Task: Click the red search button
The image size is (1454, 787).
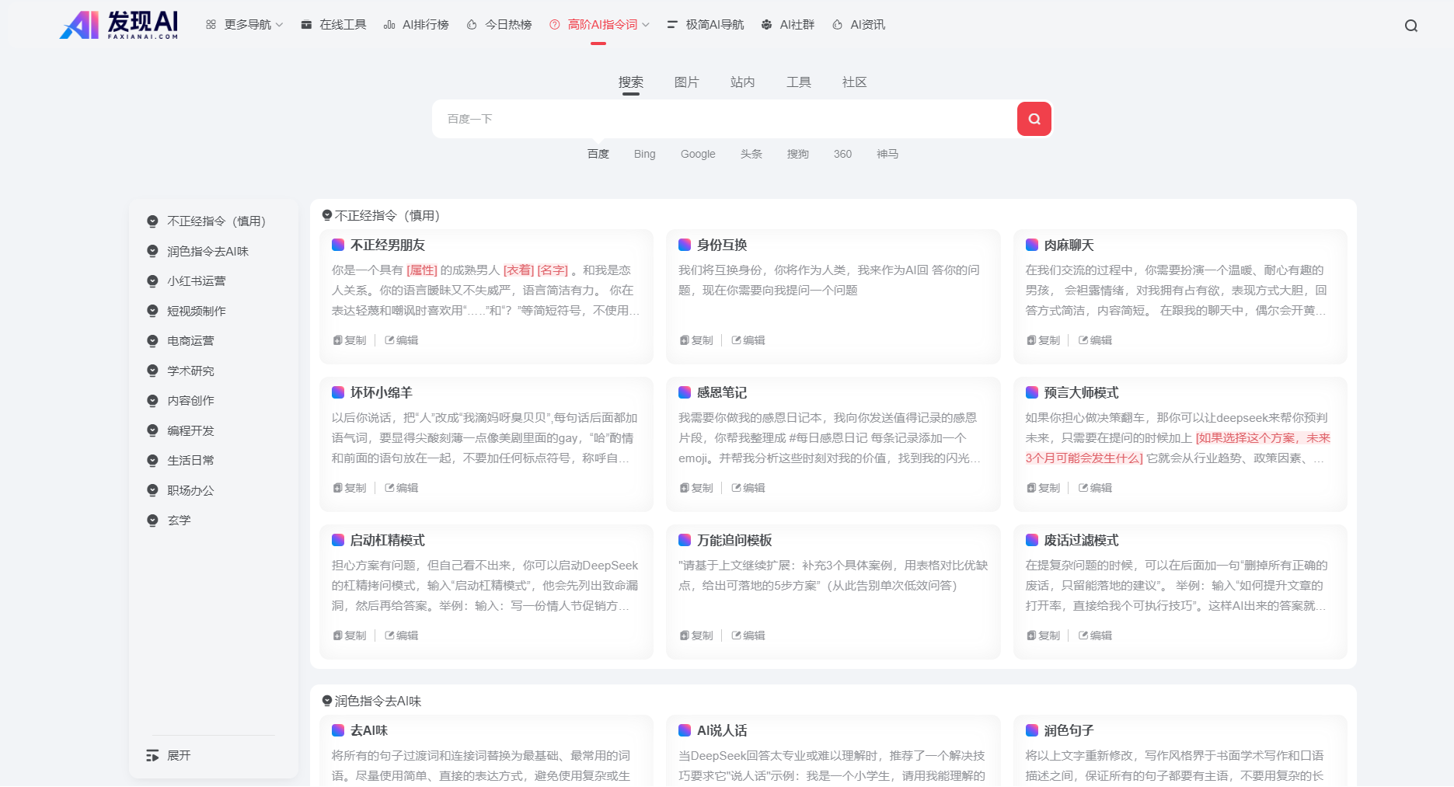Action: coord(1034,118)
